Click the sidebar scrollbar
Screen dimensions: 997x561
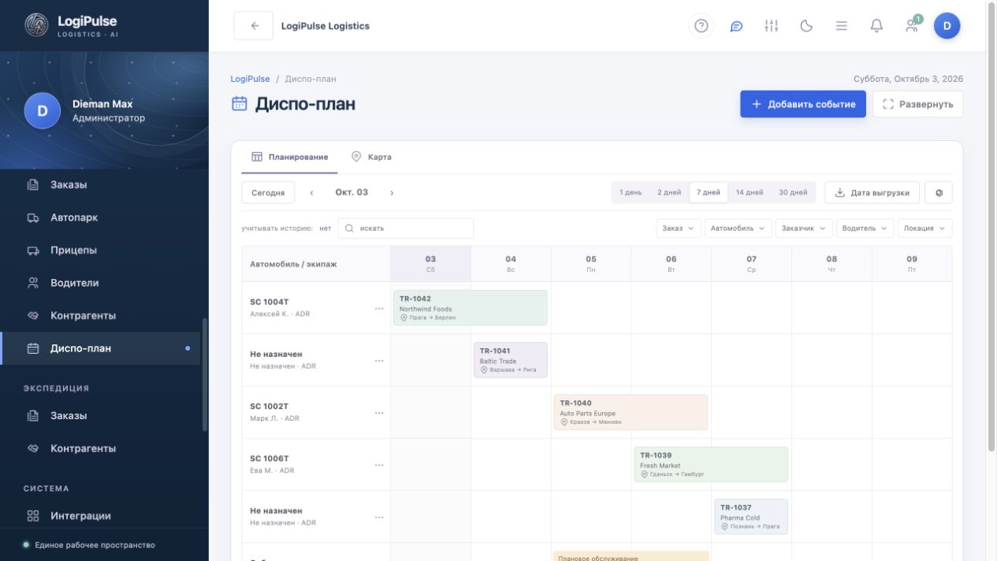[x=205, y=374]
